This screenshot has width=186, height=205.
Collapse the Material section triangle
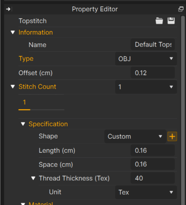coord(23,204)
